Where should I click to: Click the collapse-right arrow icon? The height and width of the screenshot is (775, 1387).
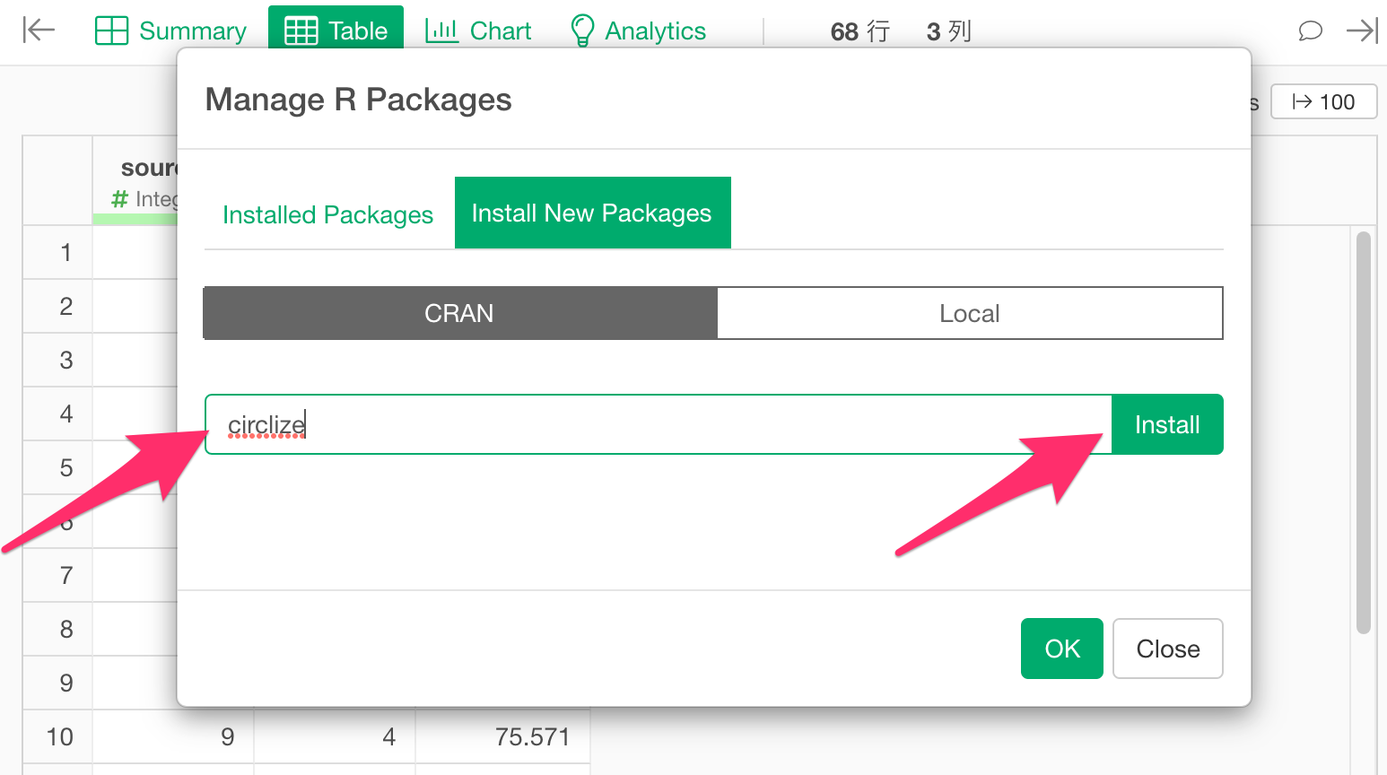(x=1361, y=30)
